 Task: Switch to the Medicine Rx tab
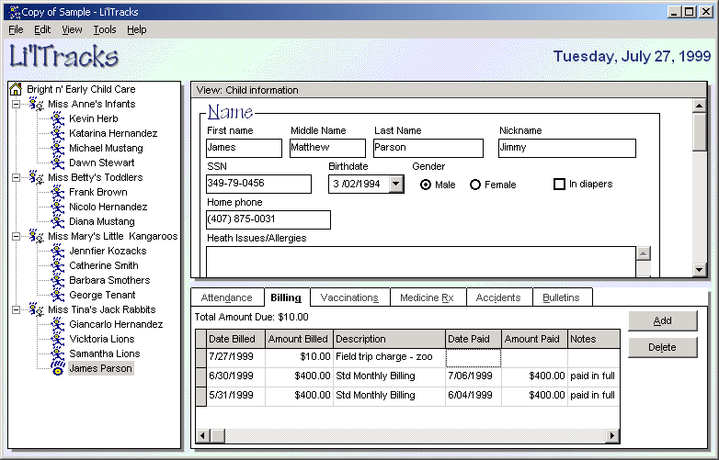pyautogui.click(x=428, y=297)
